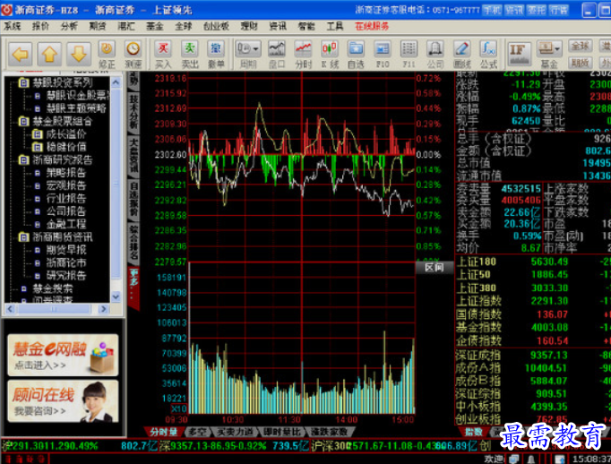
Task: Open the 工具 menu
Action: [x=335, y=26]
